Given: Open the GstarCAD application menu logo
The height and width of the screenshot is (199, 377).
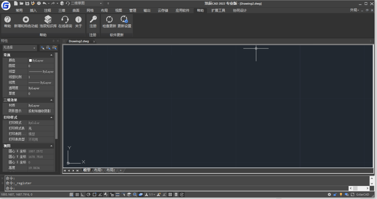Looking at the screenshot, I should click(x=6, y=5).
